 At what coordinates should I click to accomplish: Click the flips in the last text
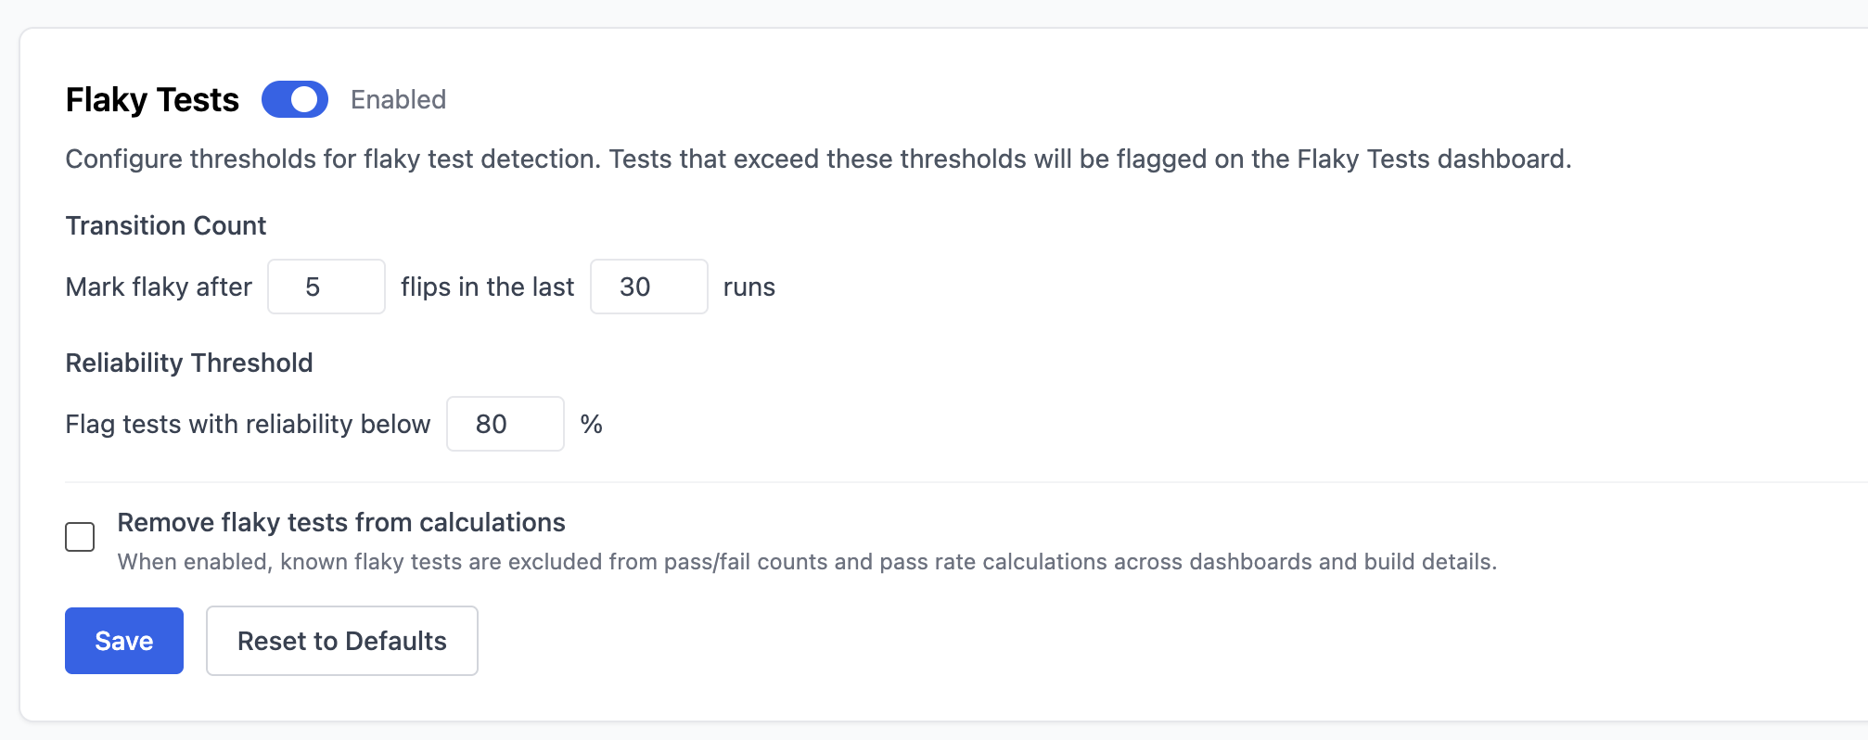pos(487,287)
